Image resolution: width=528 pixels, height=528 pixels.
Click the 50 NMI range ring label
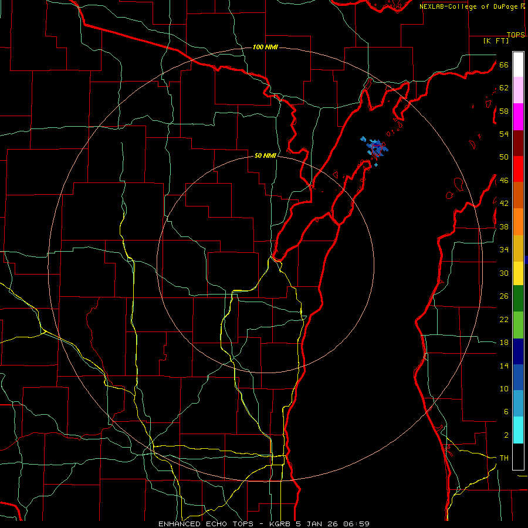pyautogui.click(x=265, y=155)
